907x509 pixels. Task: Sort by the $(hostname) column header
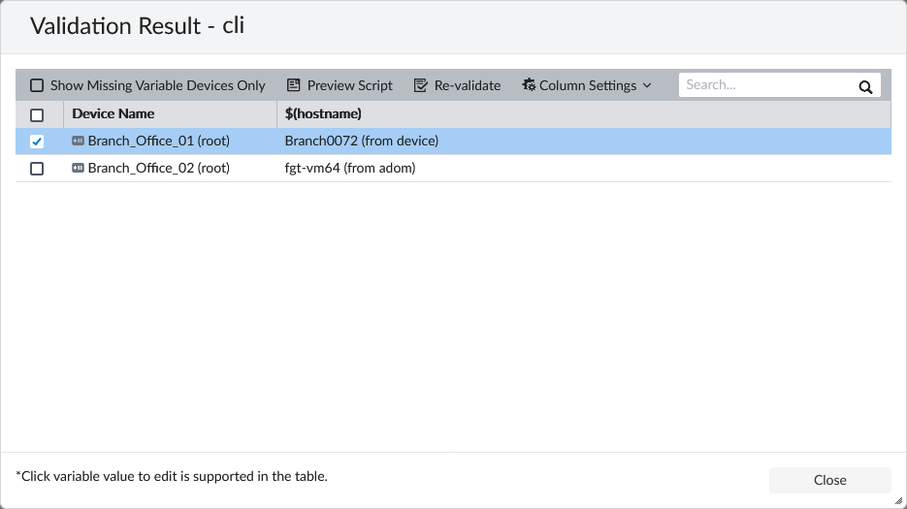(x=323, y=113)
